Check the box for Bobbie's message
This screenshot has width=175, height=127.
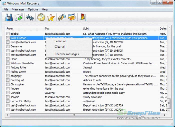coord(8,34)
